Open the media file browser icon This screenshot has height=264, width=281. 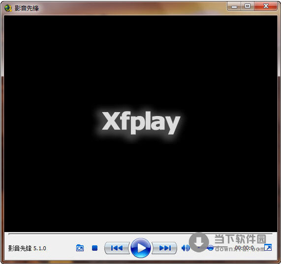coord(80,248)
